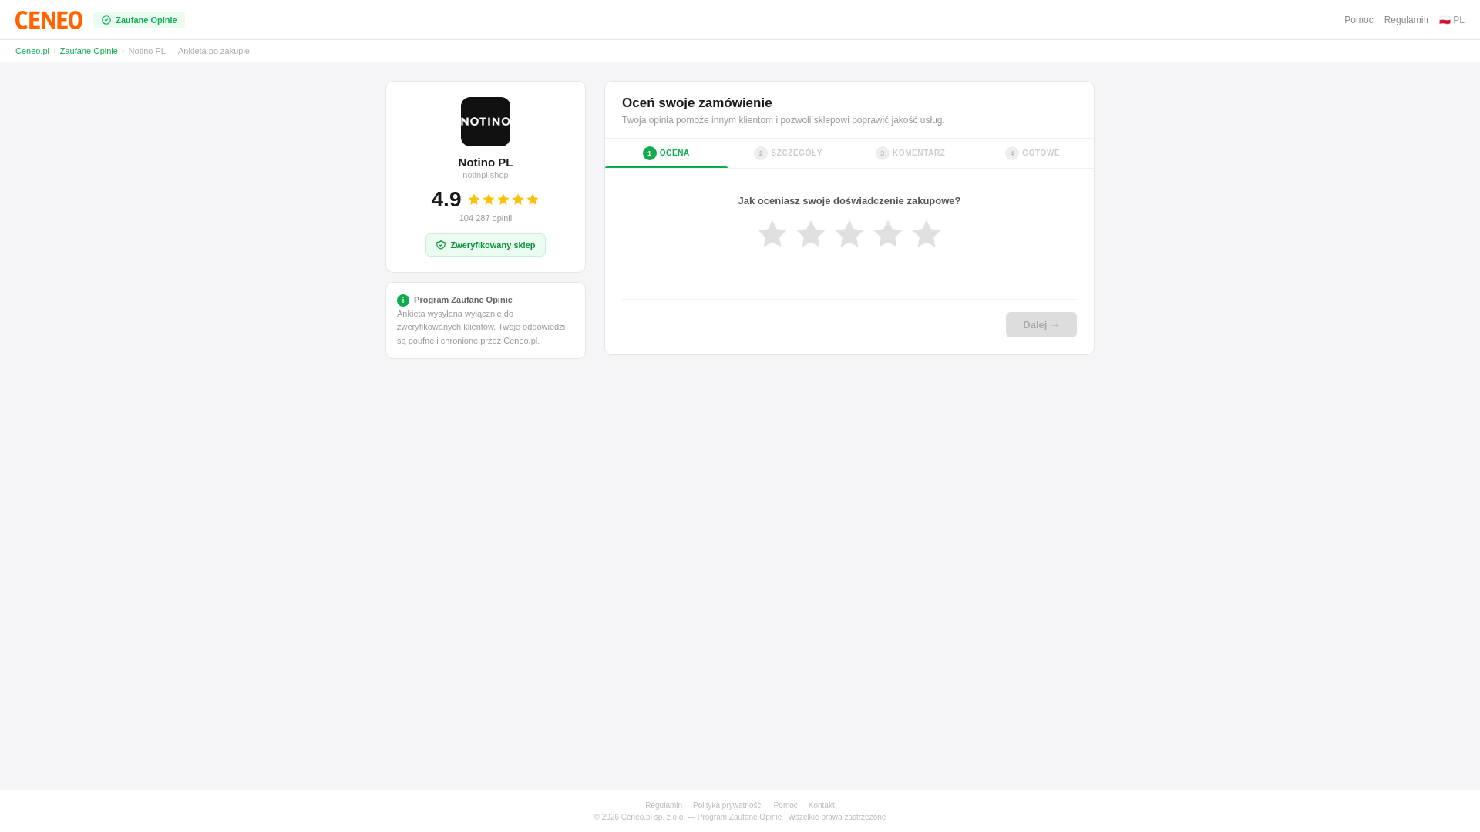Click Notino PL — Ankieta po zakupie breadcrumb text

tap(189, 51)
